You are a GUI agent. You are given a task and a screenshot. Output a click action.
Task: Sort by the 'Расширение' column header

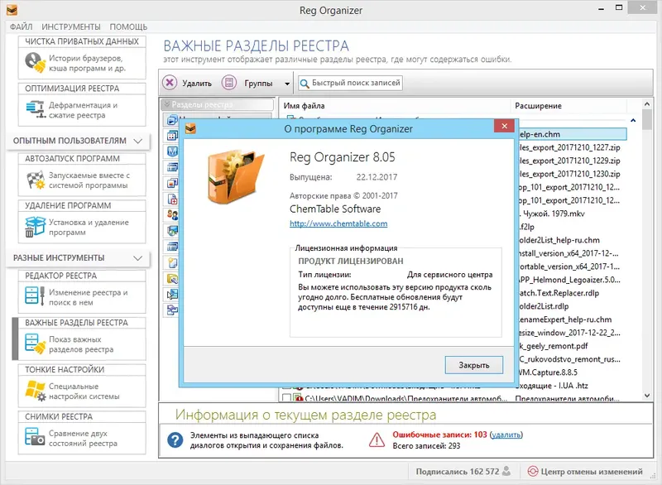568,106
